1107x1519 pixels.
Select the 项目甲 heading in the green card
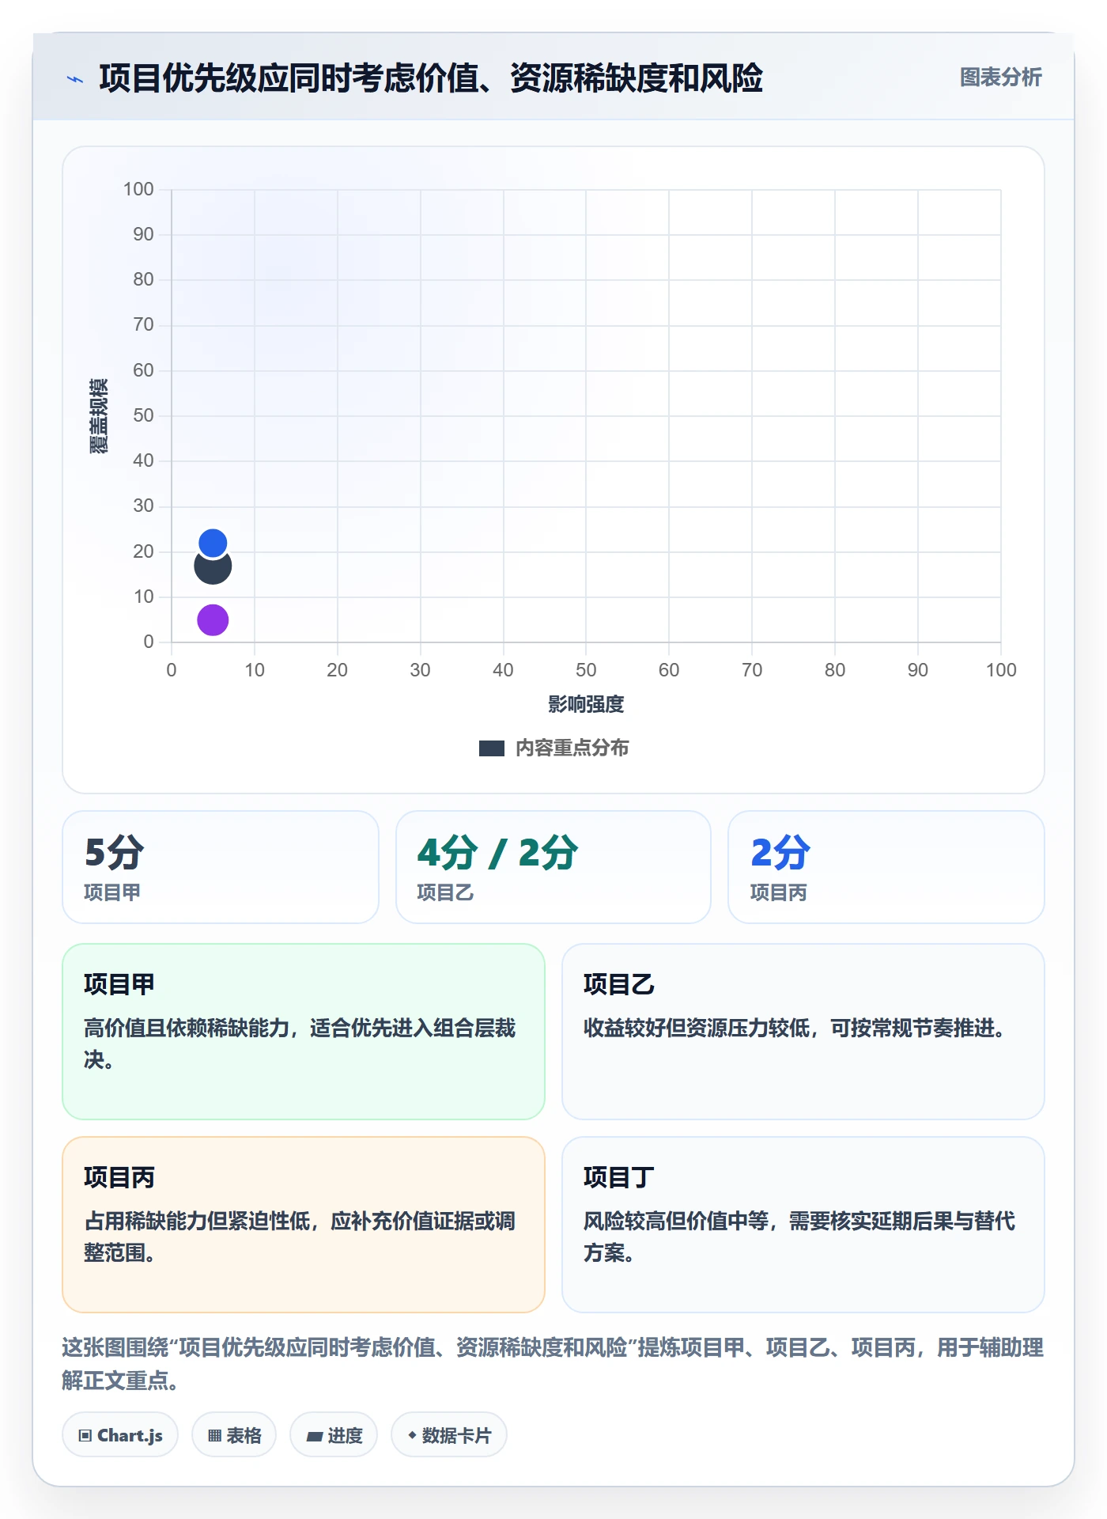[x=119, y=984]
